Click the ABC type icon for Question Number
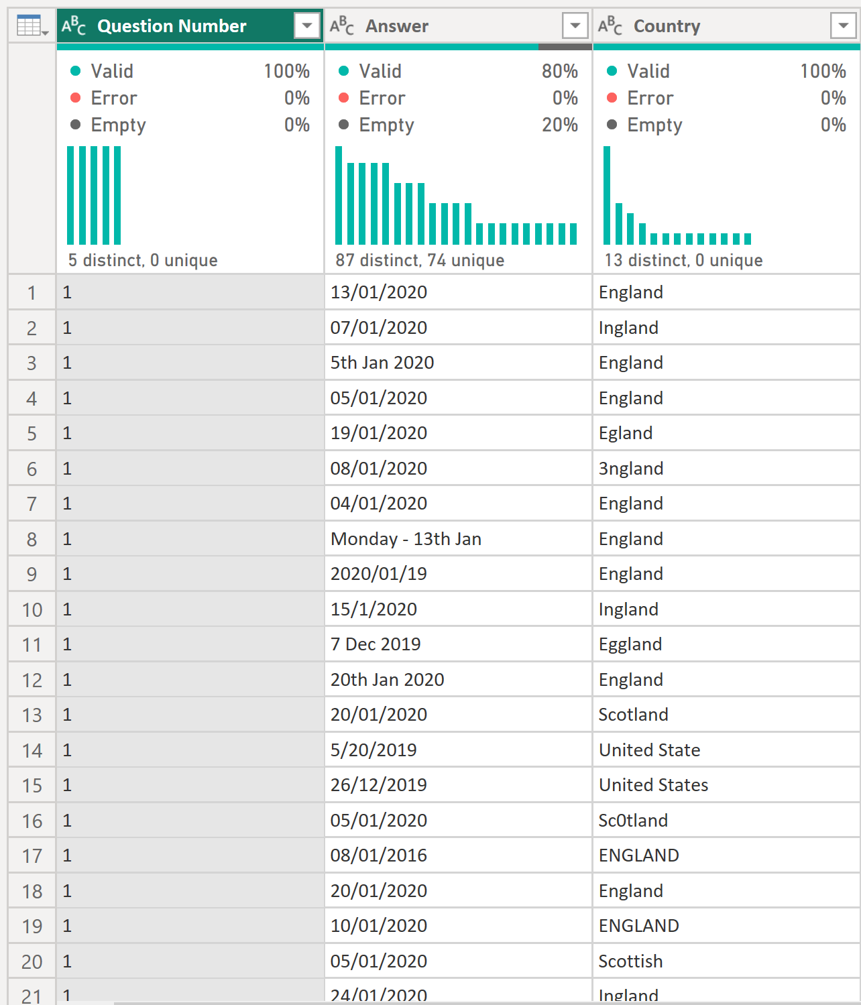The width and height of the screenshot is (861, 1005). [x=74, y=26]
